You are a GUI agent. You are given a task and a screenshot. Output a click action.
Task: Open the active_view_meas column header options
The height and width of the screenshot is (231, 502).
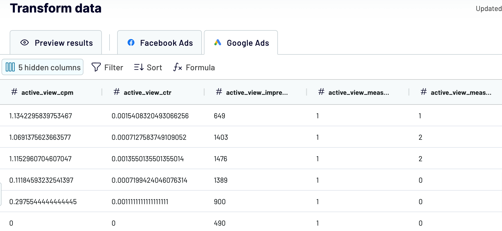[359, 93]
